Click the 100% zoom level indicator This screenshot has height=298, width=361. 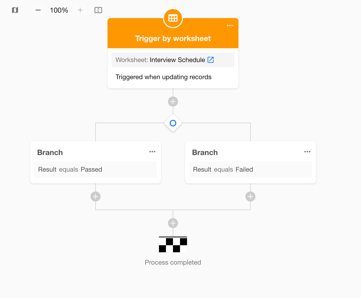pos(59,10)
